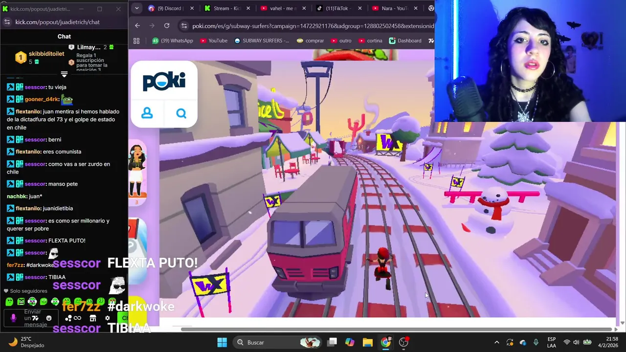Insert the green emote wearing headphones
Viewport: 626px width, 352px height.
tap(32, 302)
